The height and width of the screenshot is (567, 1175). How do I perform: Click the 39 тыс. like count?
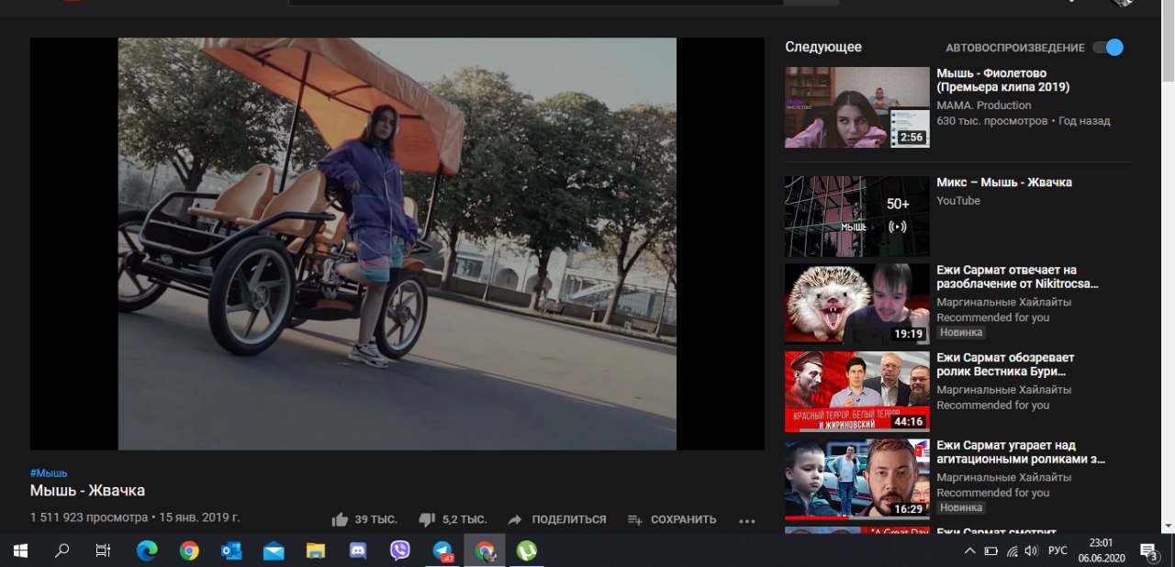click(375, 519)
